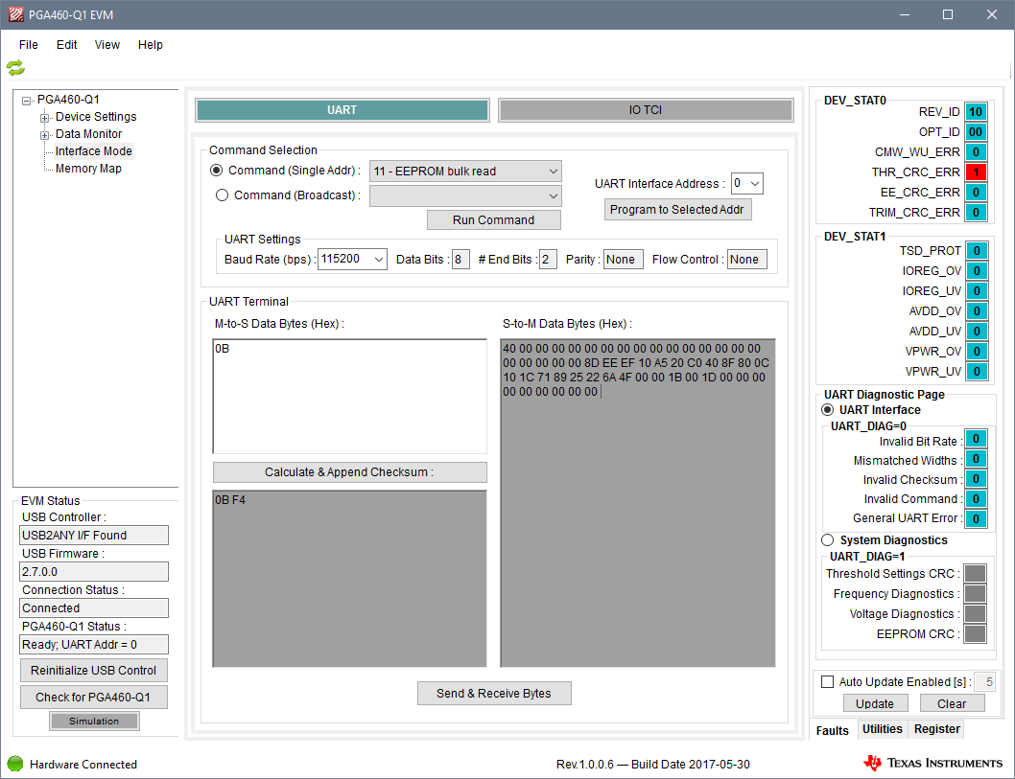
Task: Open the View menu
Action: 106,45
